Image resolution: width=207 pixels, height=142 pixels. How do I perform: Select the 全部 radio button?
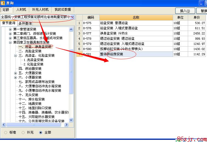click(41, 132)
